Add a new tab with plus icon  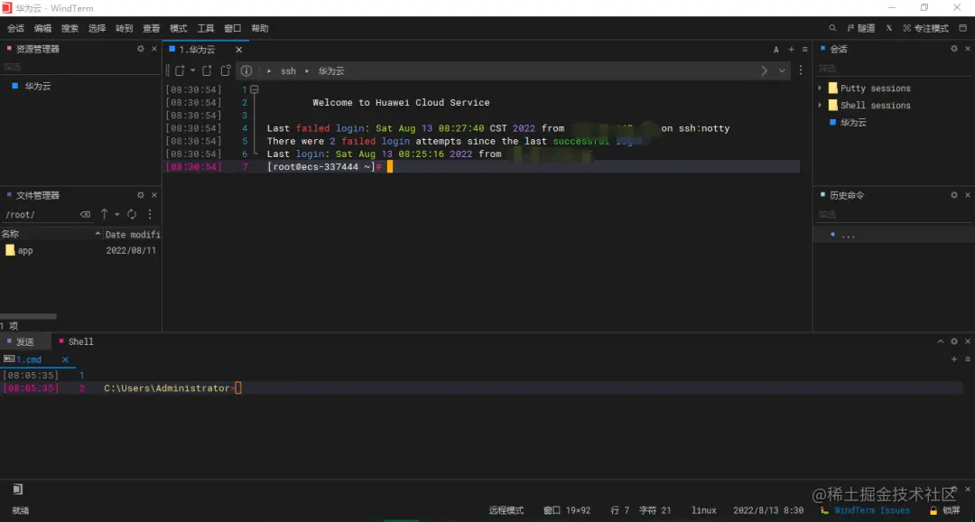792,50
